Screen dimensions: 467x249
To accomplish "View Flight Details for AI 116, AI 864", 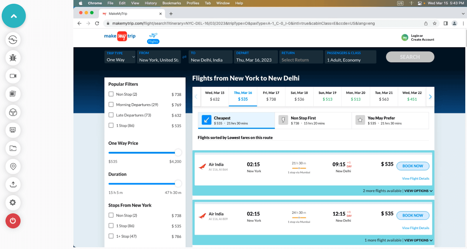I will pyautogui.click(x=416, y=178).
